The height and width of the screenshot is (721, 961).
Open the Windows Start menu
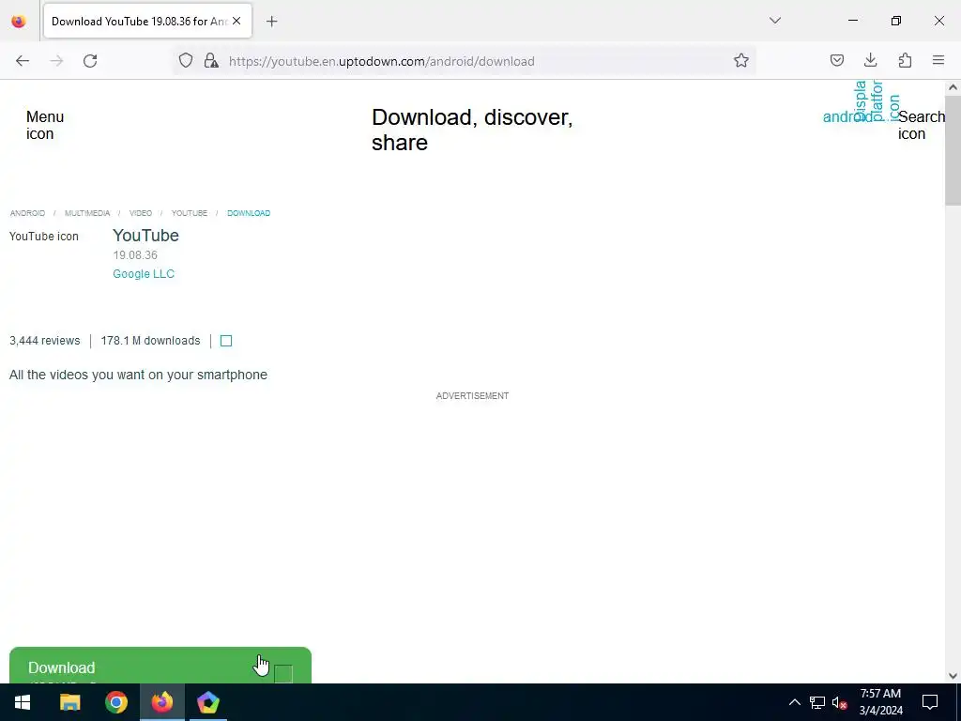tap(23, 702)
